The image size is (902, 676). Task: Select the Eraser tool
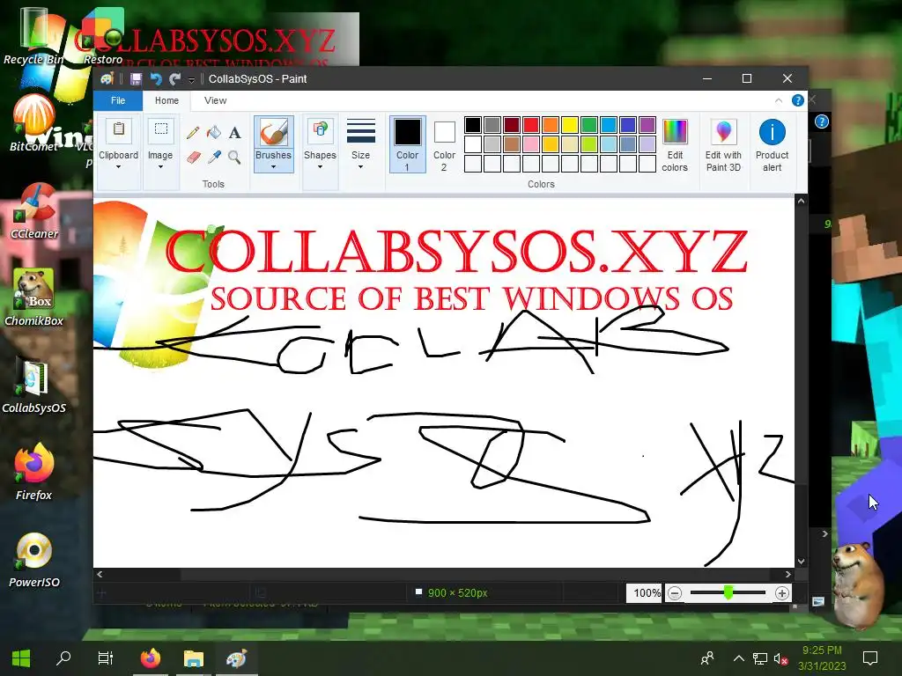pos(193,157)
